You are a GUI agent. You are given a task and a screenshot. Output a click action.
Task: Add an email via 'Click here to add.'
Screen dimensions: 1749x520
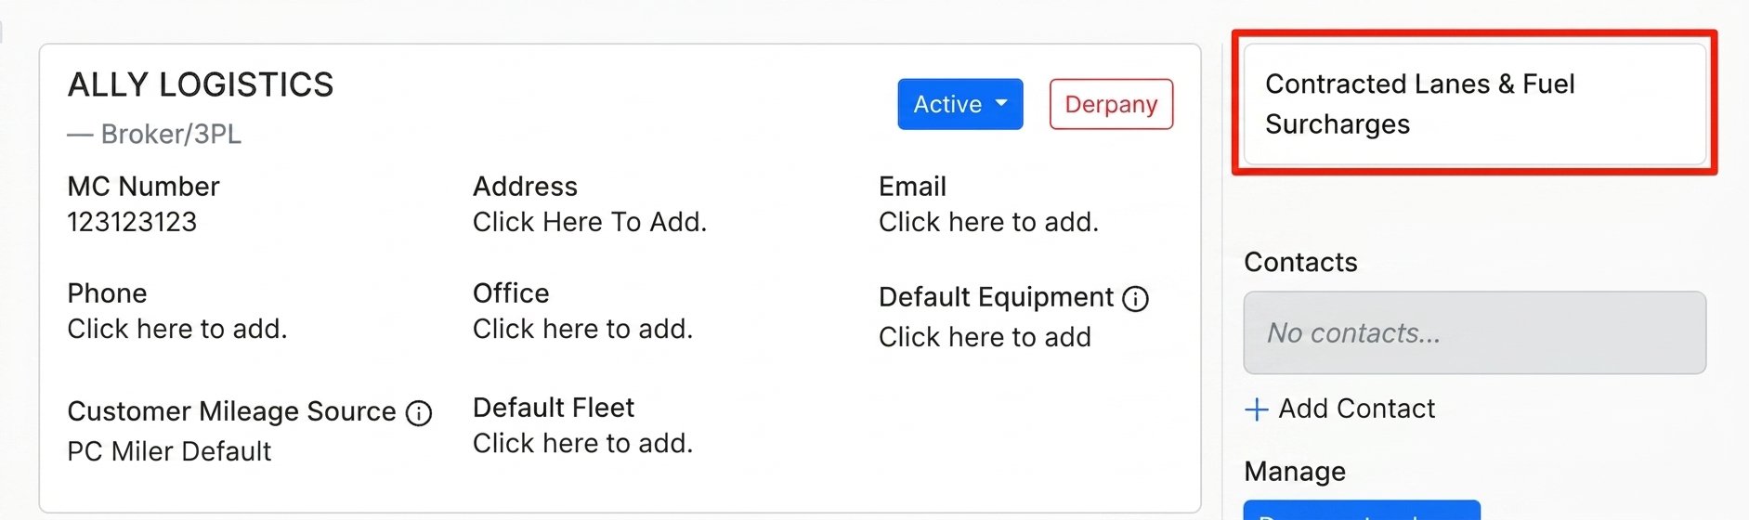(988, 222)
